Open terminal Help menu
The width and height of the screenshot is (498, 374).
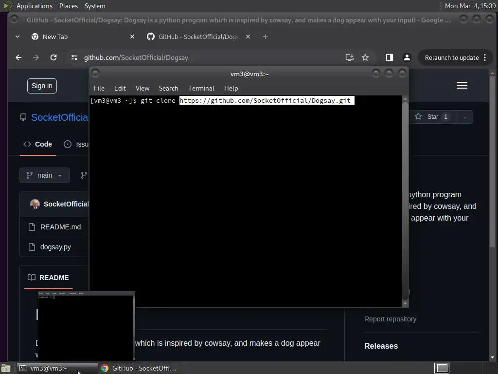(231, 88)
